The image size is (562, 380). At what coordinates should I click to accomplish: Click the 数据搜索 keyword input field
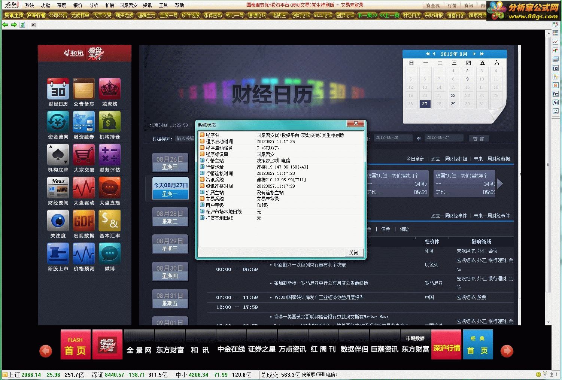[185, 139]
